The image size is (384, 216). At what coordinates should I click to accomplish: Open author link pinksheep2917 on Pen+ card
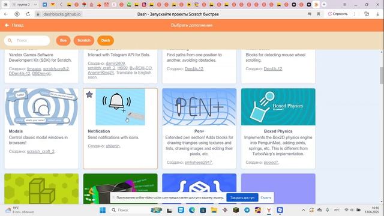click(199, 163)
